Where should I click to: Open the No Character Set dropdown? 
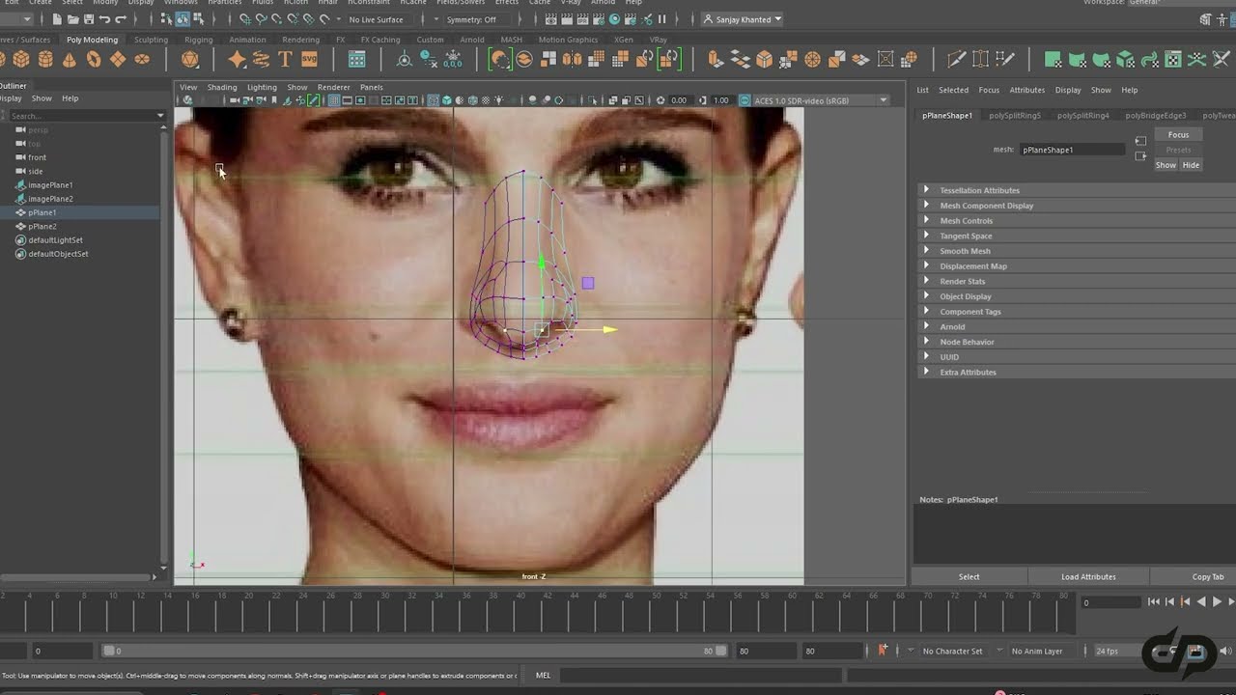951,651
